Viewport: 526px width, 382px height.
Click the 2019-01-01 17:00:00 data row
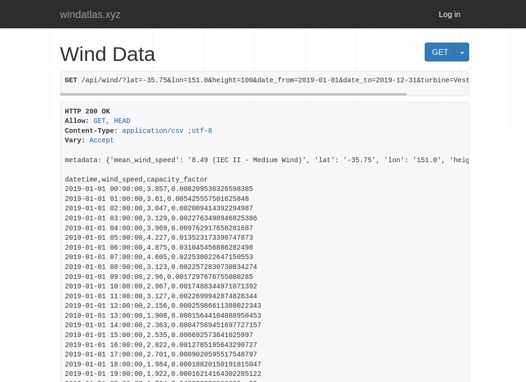[161, 355]
